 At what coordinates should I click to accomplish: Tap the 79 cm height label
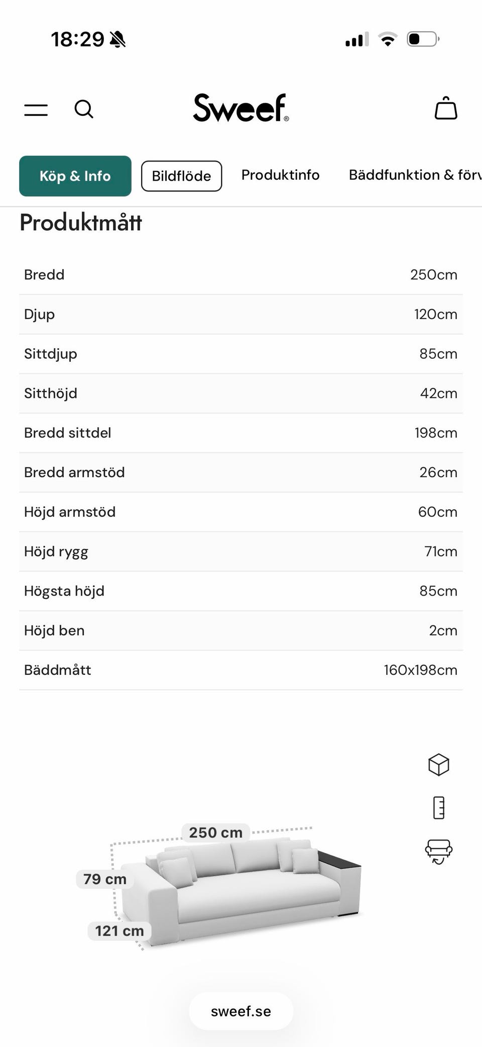point(104,879)
